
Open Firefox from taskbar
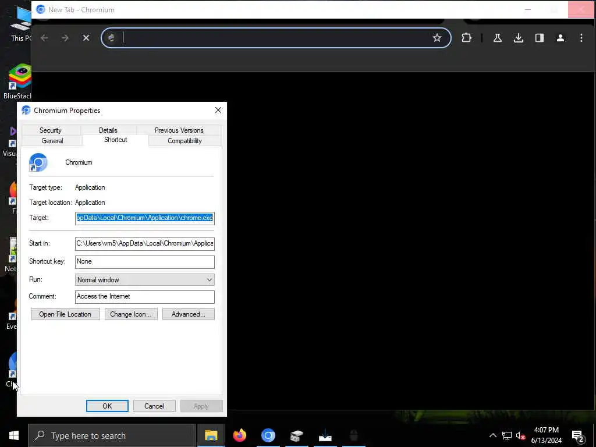(x=239, y=435)
